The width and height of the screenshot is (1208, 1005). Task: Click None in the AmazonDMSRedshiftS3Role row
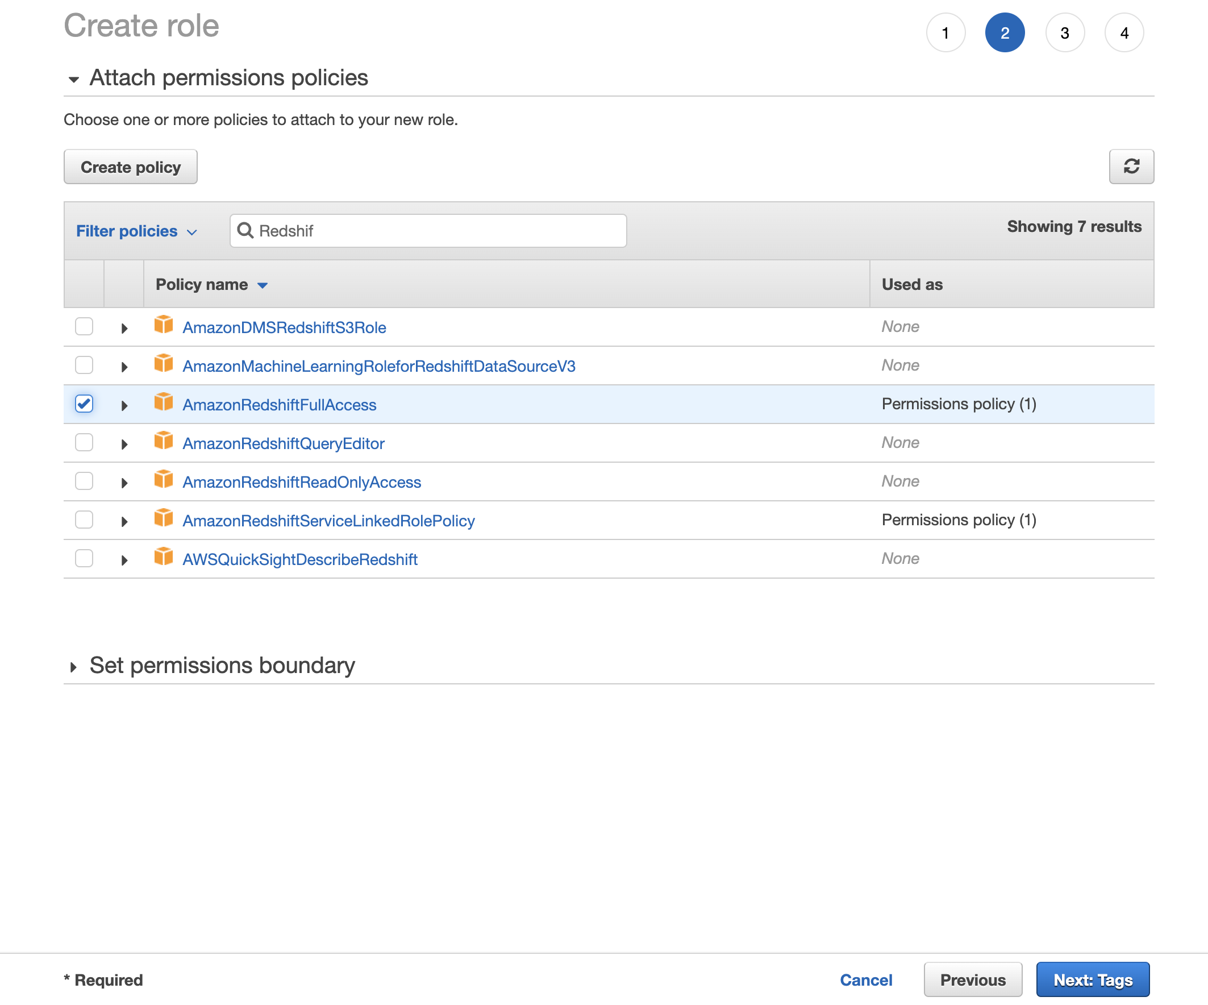(900, 326)
